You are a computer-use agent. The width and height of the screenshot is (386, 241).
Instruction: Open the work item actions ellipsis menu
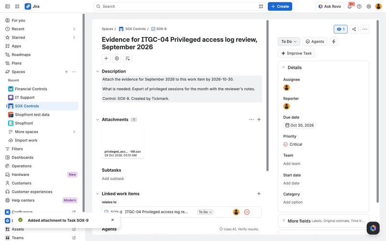[364, 29]
